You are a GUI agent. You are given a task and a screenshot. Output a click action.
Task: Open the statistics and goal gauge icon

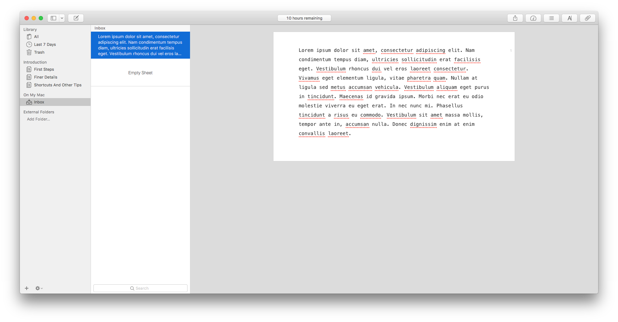[x=533, y=18]
